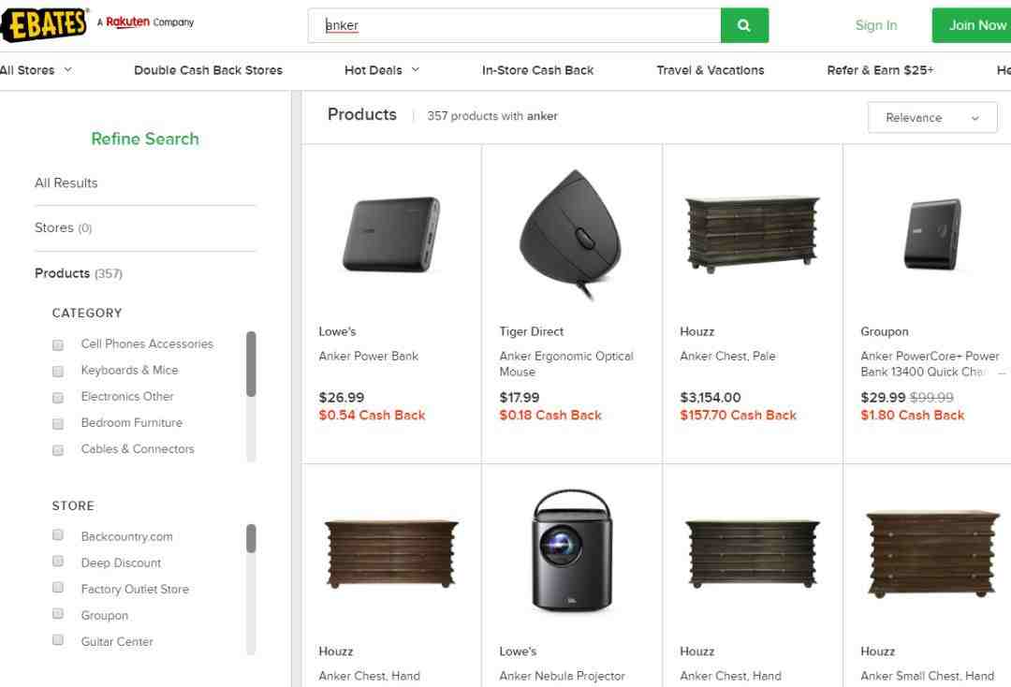
Task: Open the In-Store Cash Back menu item
Action: coord(537,70)
